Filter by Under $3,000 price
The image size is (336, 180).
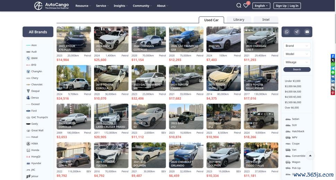293,81
